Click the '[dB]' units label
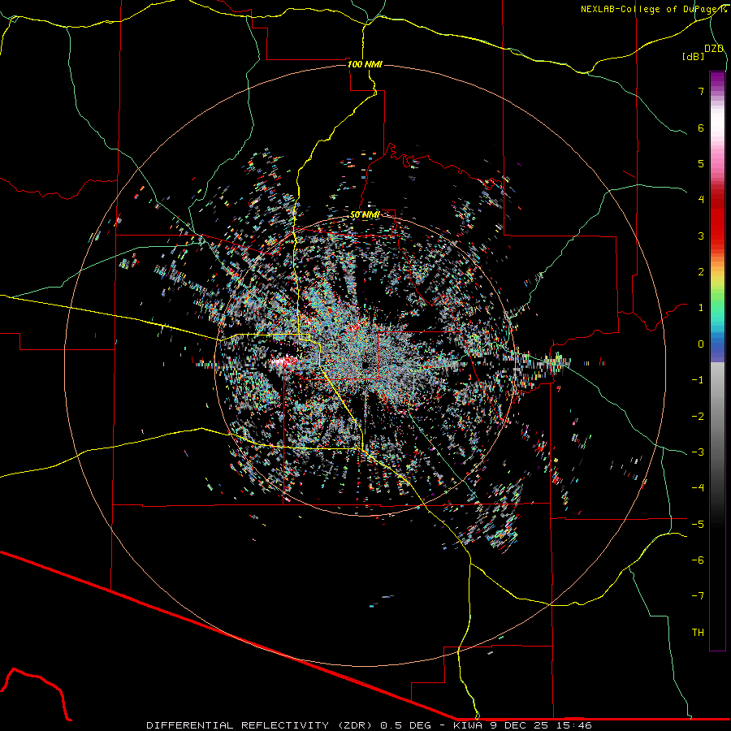 coord(694,56)
